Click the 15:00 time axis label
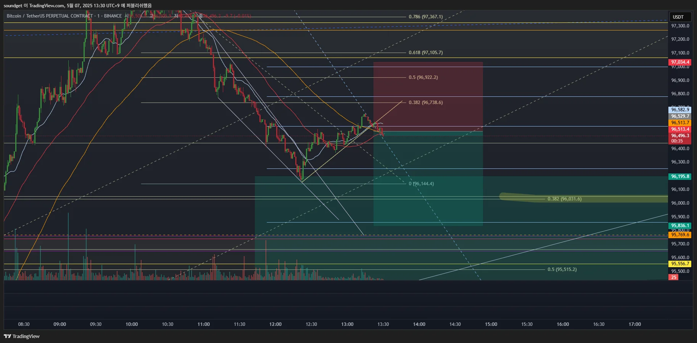Viewport: 697px width, 343px height. (491, 324)
